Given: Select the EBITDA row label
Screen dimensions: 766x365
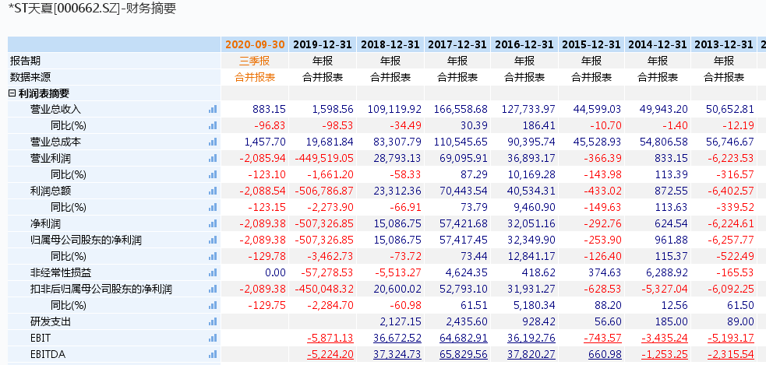Looking at the screenshot, I should (48, 354).
